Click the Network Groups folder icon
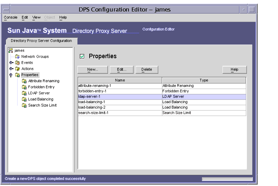Image resolution: width=278 pixels, height=186 pixels. pos(17,57)
